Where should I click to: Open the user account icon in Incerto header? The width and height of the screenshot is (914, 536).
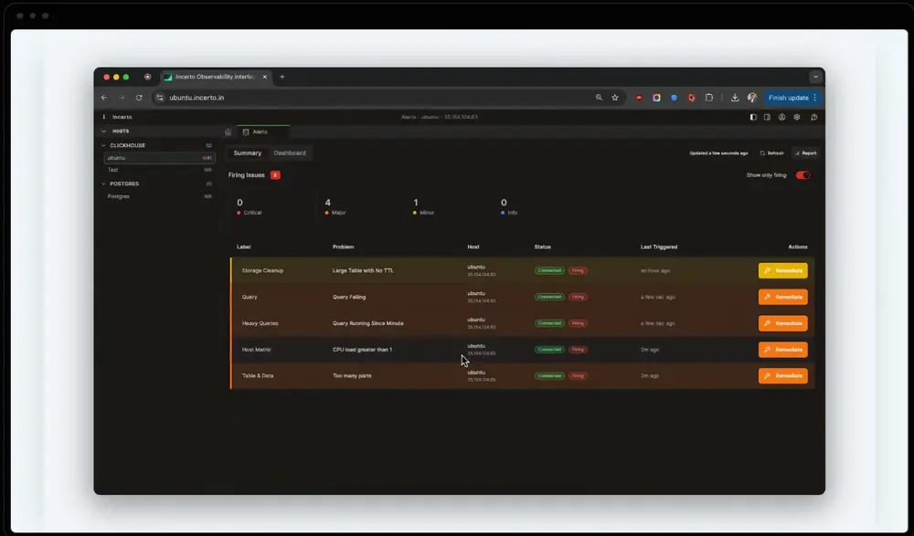[x=782, y=117]
